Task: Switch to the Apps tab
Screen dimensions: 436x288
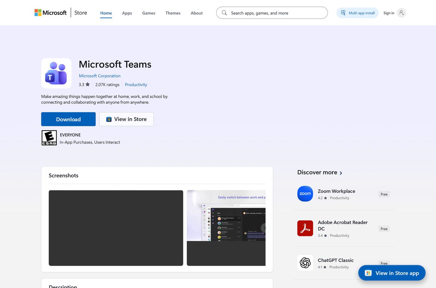Action: click(127, 13)
